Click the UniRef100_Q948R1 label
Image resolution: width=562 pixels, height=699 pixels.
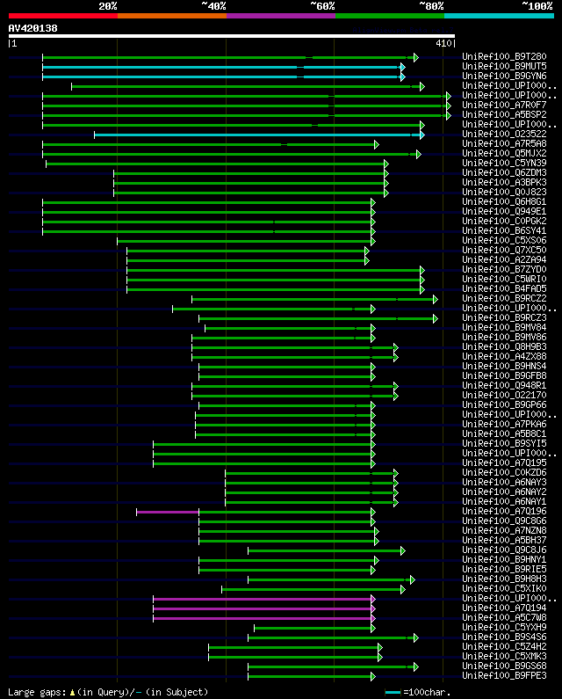click(504, 386)
